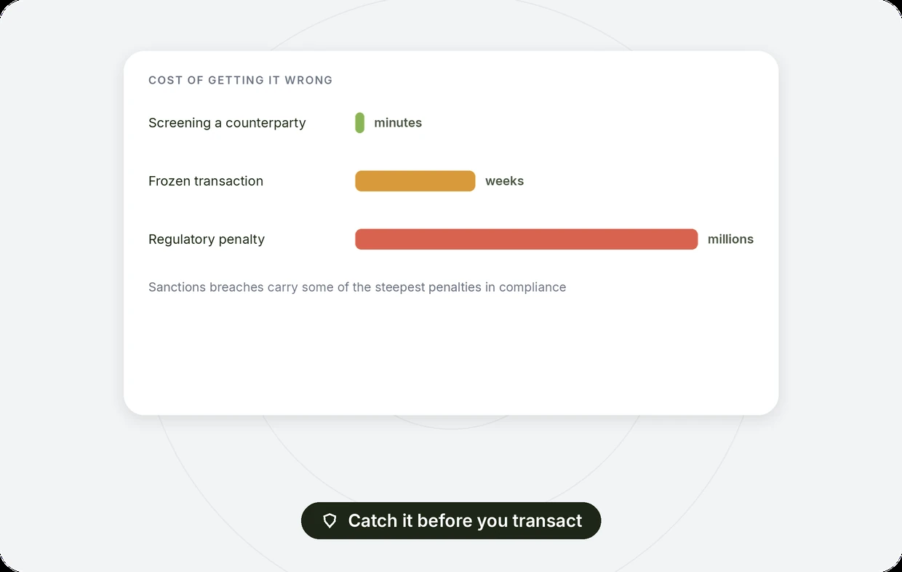This screenshot has width=902, height=572.
Task: Select the 'Frozen transaction' row label
Action: click(206, 181)
